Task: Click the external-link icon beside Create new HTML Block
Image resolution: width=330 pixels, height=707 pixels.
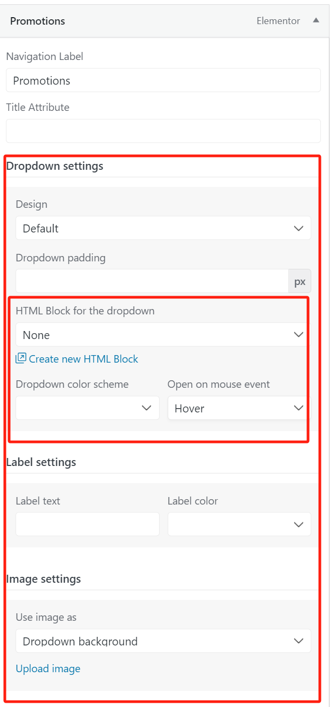Action: pos(20,358)
